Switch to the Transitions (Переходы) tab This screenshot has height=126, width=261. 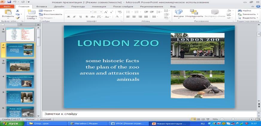click(78, 7)
